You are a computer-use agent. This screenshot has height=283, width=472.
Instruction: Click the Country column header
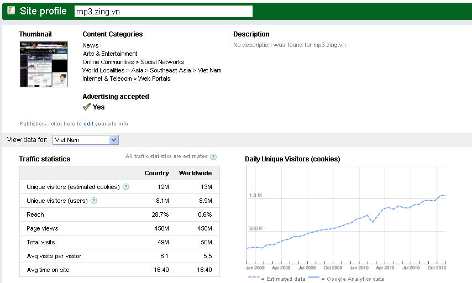pos(156,173)
